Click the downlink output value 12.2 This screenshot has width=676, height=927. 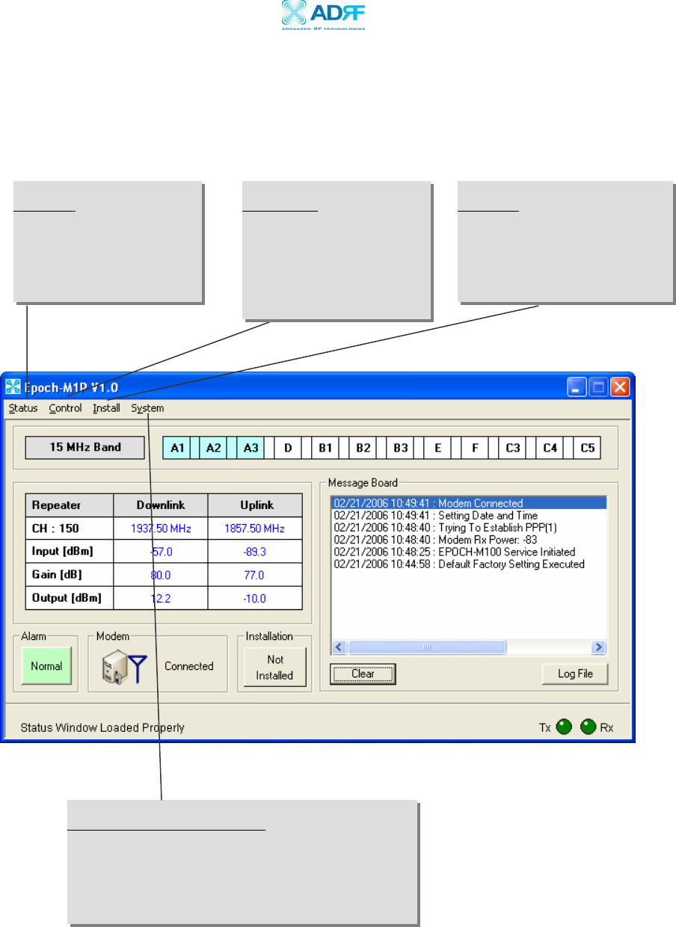160,599
